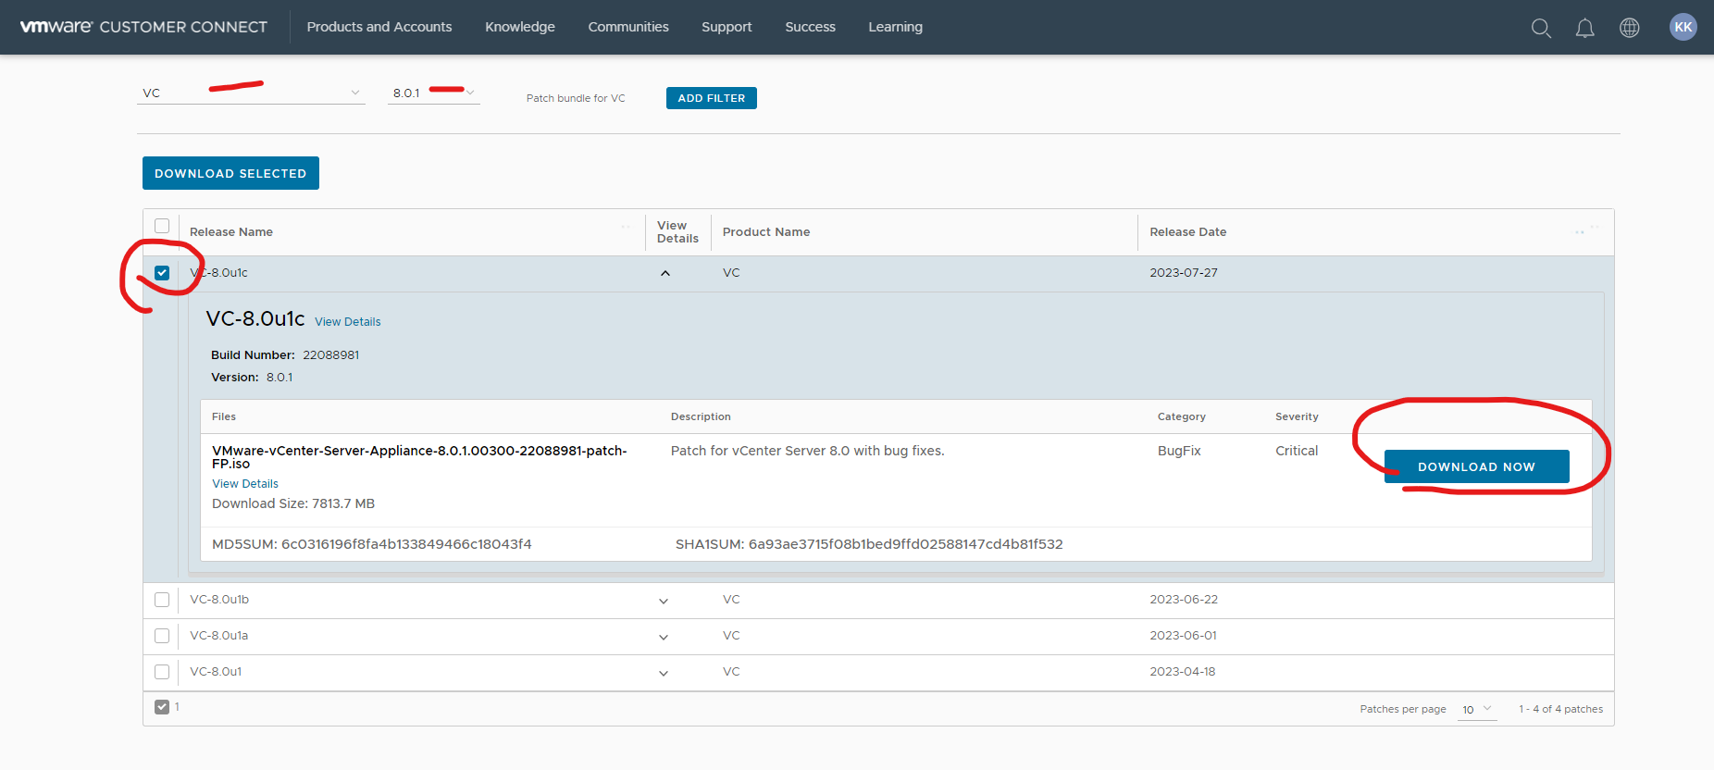Click the Version 8.0.1 value
Image resolution: width=1714 pixels, height=770 pixels.
[279, 378]
